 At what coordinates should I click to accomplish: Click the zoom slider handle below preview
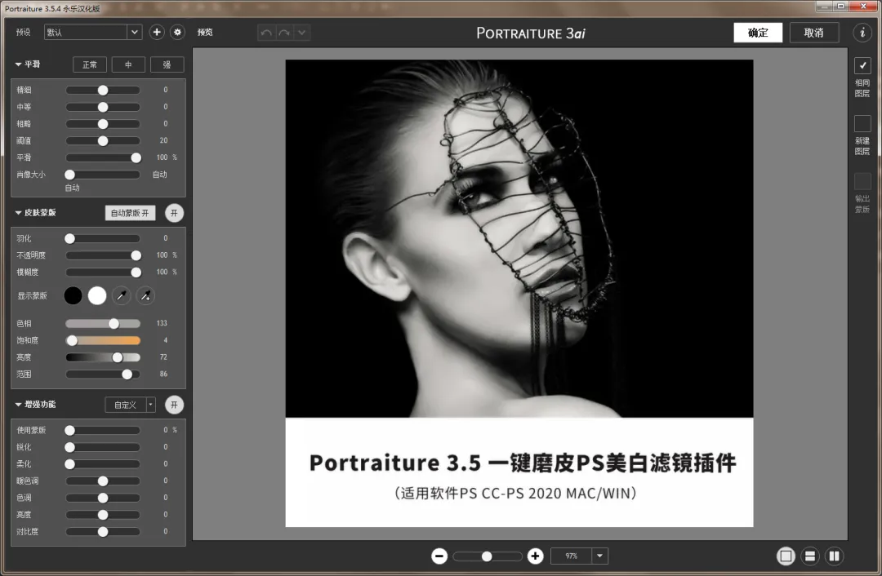point(487,556)
